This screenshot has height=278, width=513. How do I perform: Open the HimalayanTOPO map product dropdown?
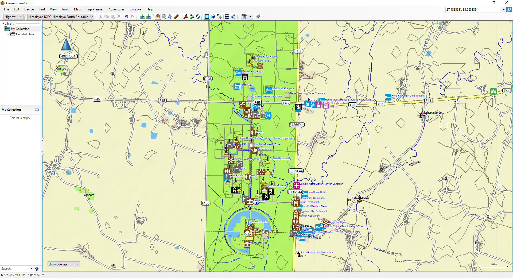point(60,17)
